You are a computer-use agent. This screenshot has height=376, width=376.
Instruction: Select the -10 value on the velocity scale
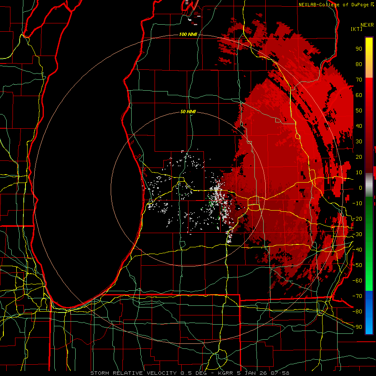pos(357,203)
